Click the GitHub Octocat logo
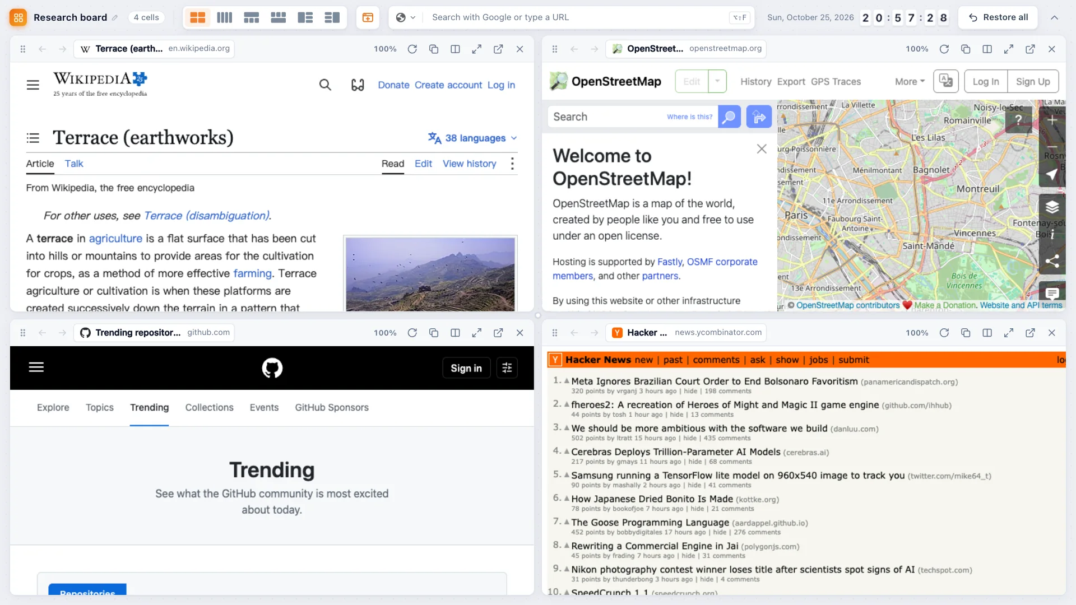This screenshot has height=605, width=1076. pos(272,368)
